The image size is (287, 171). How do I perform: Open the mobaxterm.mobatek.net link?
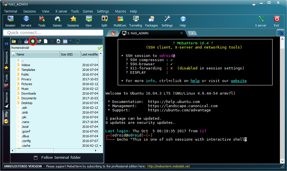168,166
